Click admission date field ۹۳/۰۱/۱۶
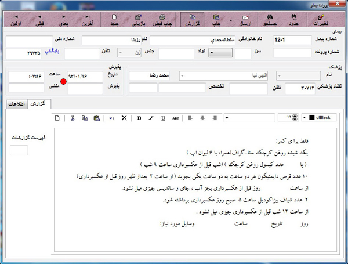 click(85, 77)
